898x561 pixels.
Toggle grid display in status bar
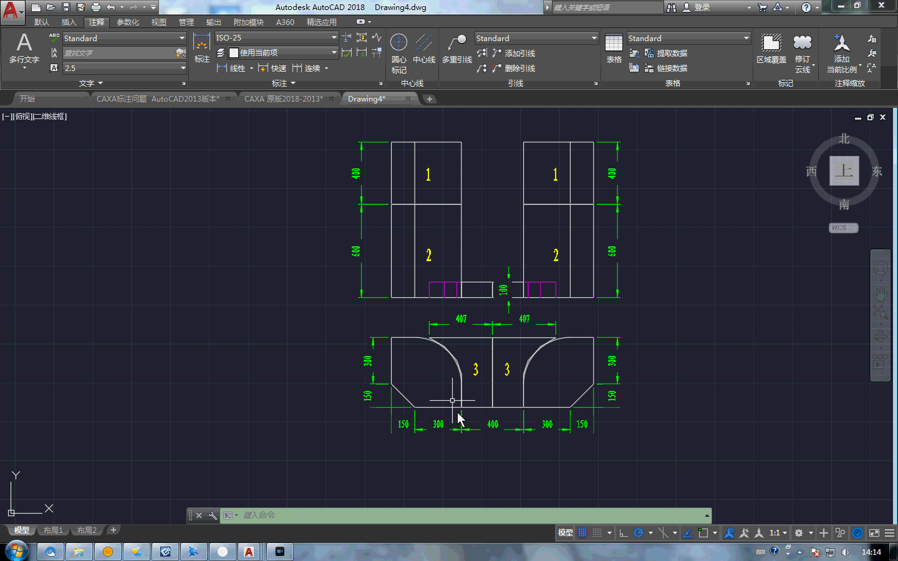582,533
